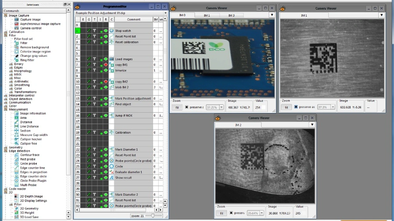Select the Rect probe icon
This screenshot has height=221, width=394.
pyautogui.click(x=17, y=159)
